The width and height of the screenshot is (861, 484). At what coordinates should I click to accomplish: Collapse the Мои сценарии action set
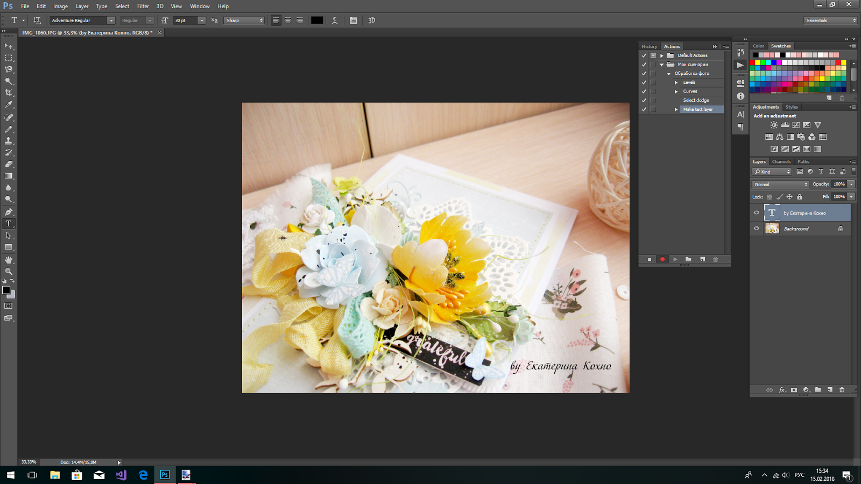pyautogui.click(x=662, y=65)
